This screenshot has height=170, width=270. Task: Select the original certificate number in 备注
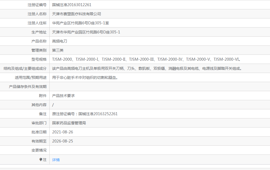[x=84, y=114]
